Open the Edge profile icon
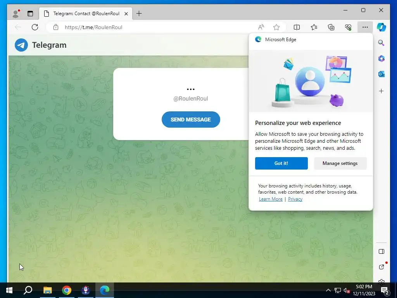Viewport: 397px width, 298px height. (x=16, y=14)
